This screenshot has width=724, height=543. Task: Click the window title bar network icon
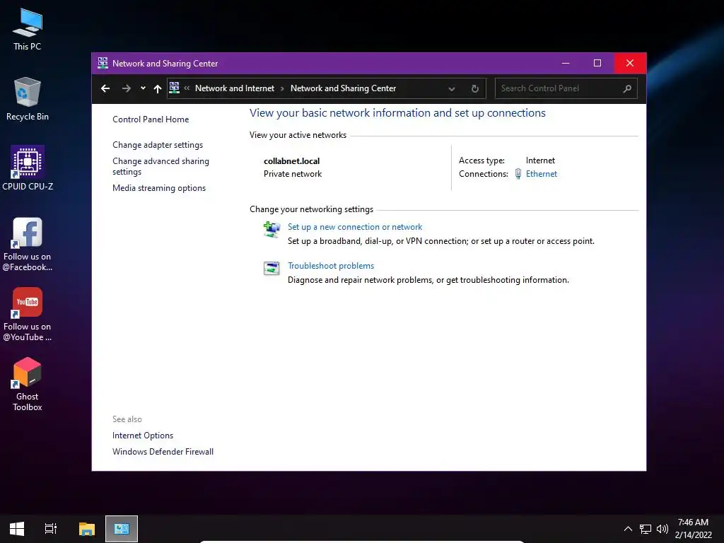coord(103,63)
